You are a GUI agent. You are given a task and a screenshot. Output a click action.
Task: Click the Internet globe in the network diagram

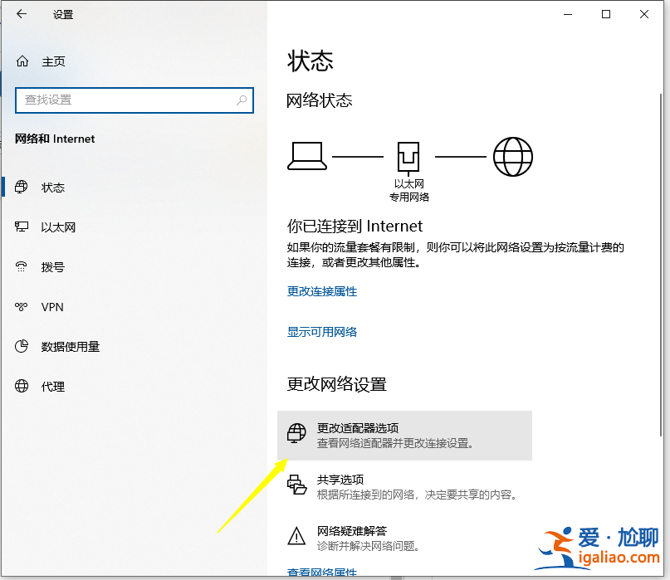512,156
